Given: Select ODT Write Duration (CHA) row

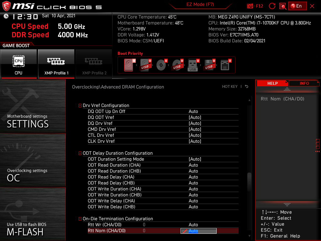Looking at the screenshot, I should [x=163, y=189].
